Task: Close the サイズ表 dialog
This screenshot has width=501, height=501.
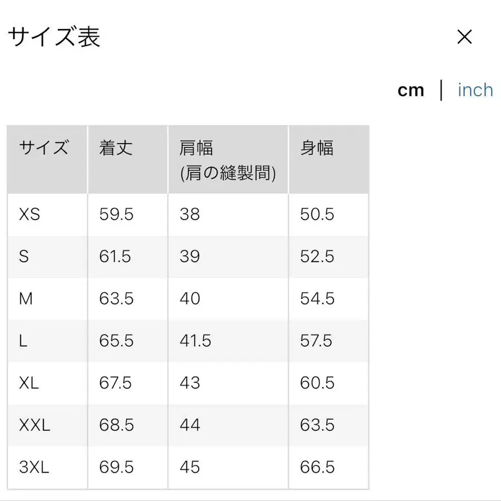Action: (465, 37)
